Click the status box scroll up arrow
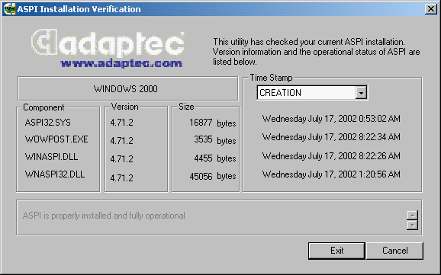 [412, 215]
